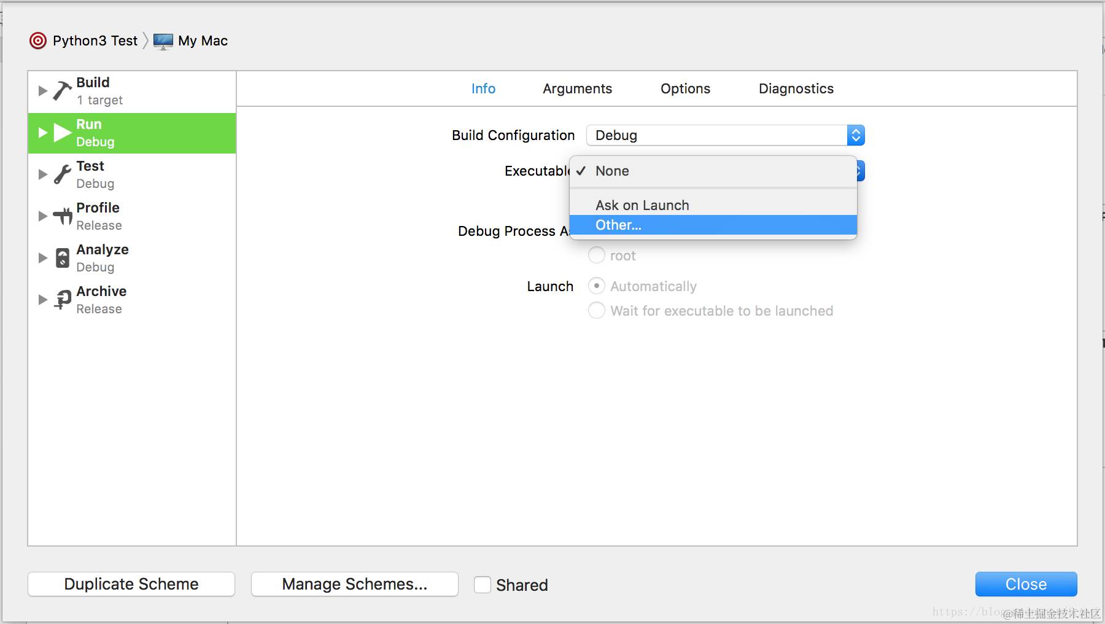
Task: Click the Duplicate Scheme button
Action: 131,584
